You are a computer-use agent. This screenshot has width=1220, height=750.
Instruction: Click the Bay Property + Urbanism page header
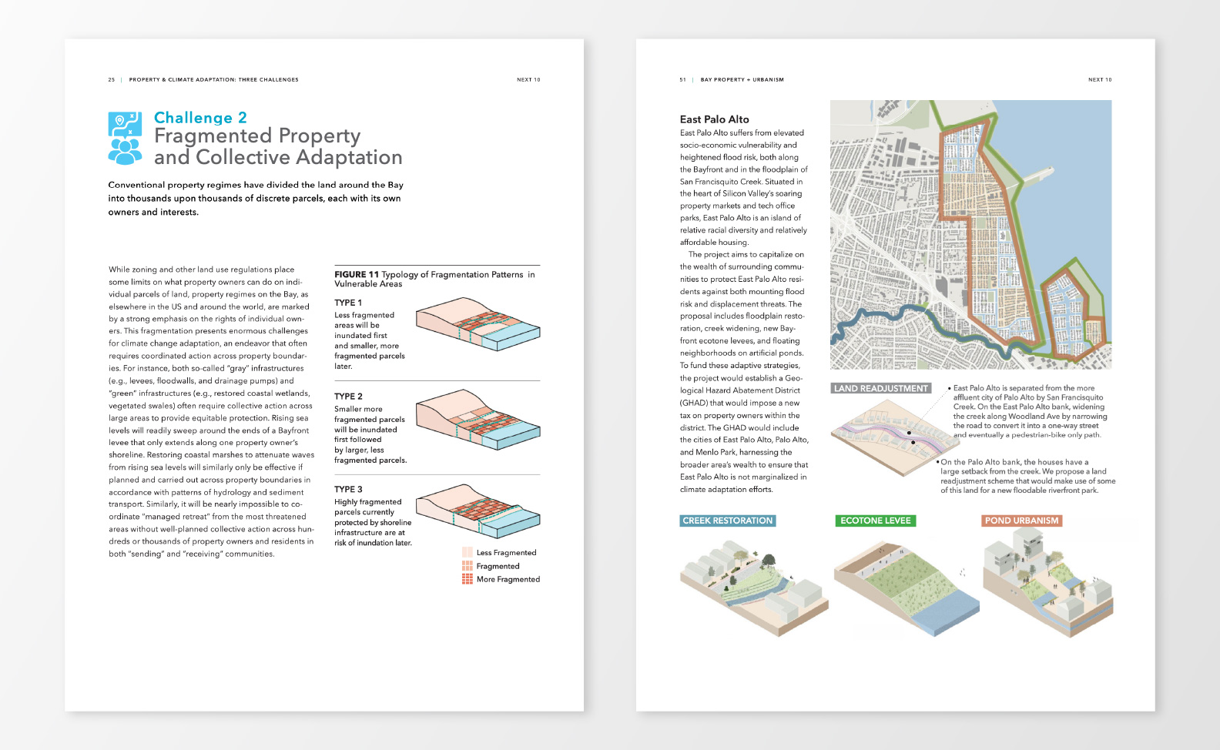(x=742, y=80)
